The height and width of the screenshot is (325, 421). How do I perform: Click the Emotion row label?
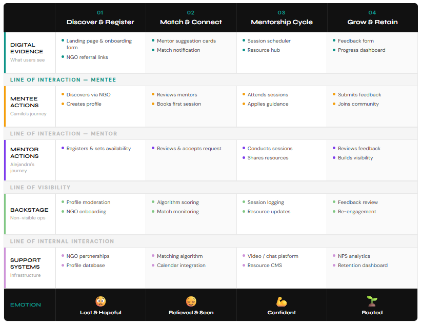(x=26, y=305)
